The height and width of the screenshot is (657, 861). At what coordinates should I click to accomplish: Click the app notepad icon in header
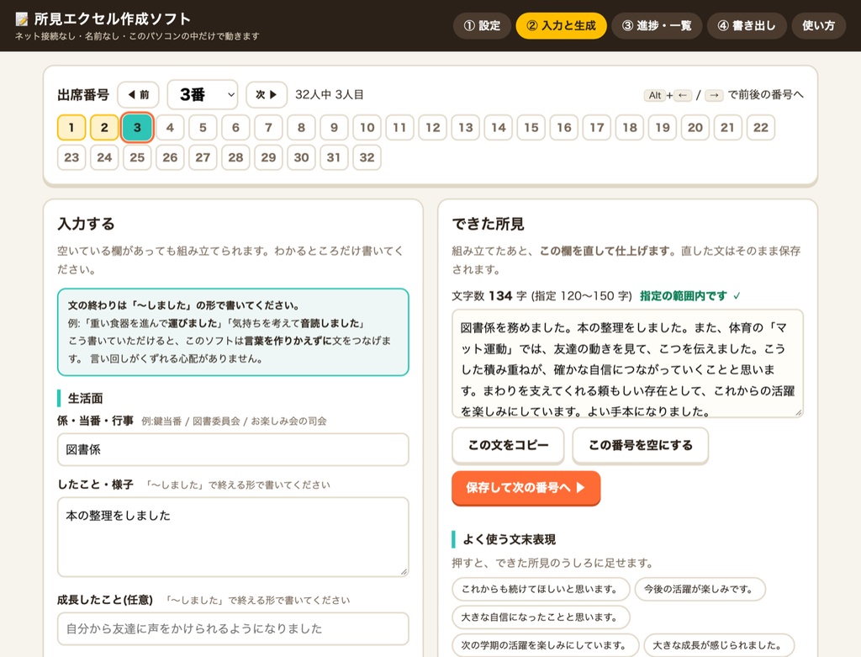pyautogui.click(x=21, y=19)
